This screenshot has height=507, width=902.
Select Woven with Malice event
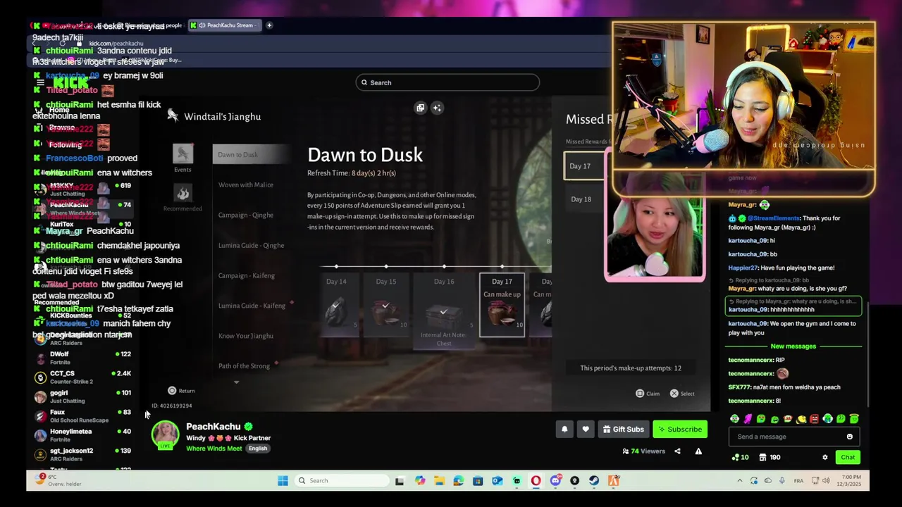click(245, 185)
